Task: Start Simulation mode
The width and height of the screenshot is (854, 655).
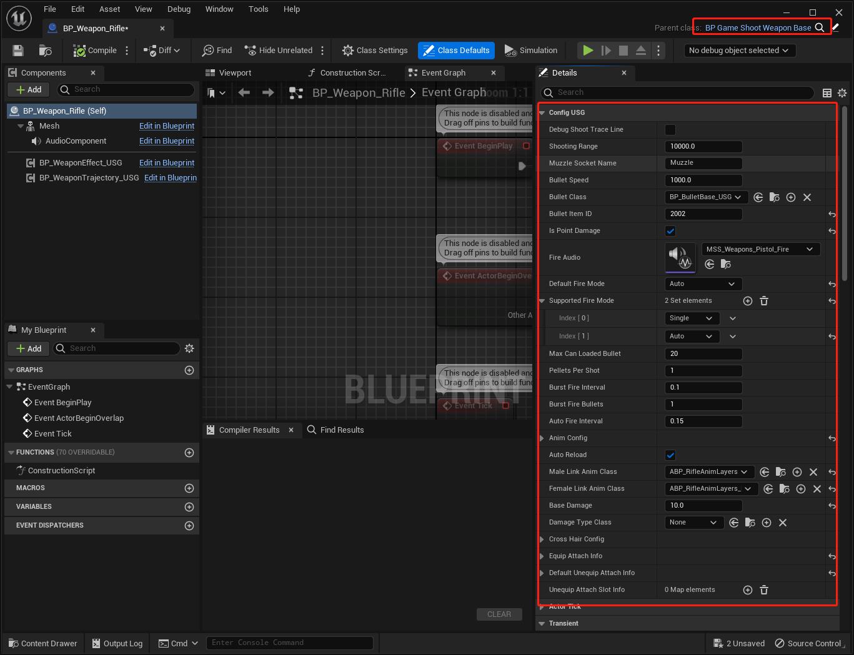Action: (531, 51)
